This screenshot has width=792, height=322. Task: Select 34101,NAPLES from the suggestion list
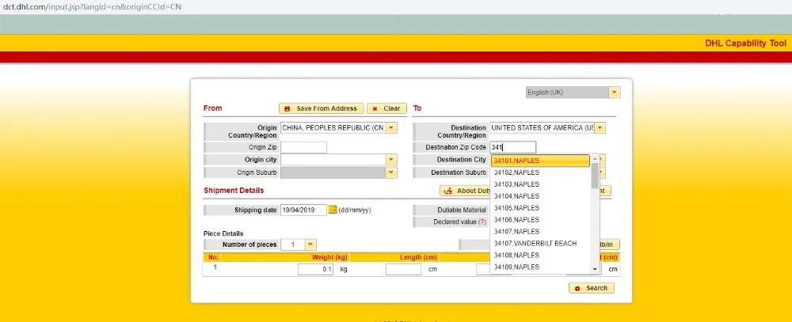click(540, 161)
